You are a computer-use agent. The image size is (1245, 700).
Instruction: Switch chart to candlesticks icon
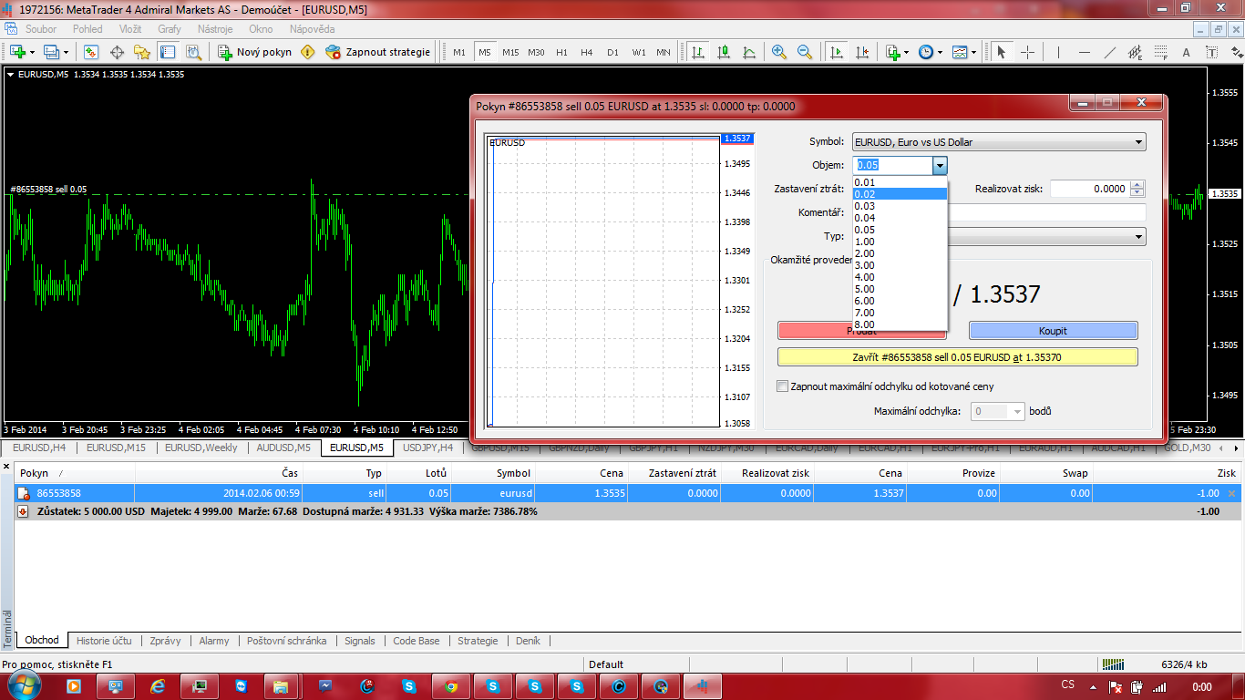(724, 52)
